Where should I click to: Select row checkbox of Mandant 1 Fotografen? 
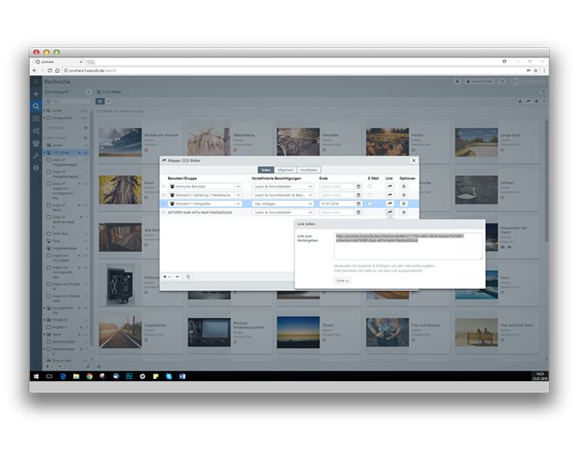point(163,204)
